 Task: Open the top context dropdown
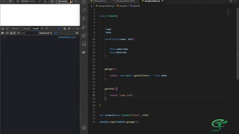[x=12, y=33]
